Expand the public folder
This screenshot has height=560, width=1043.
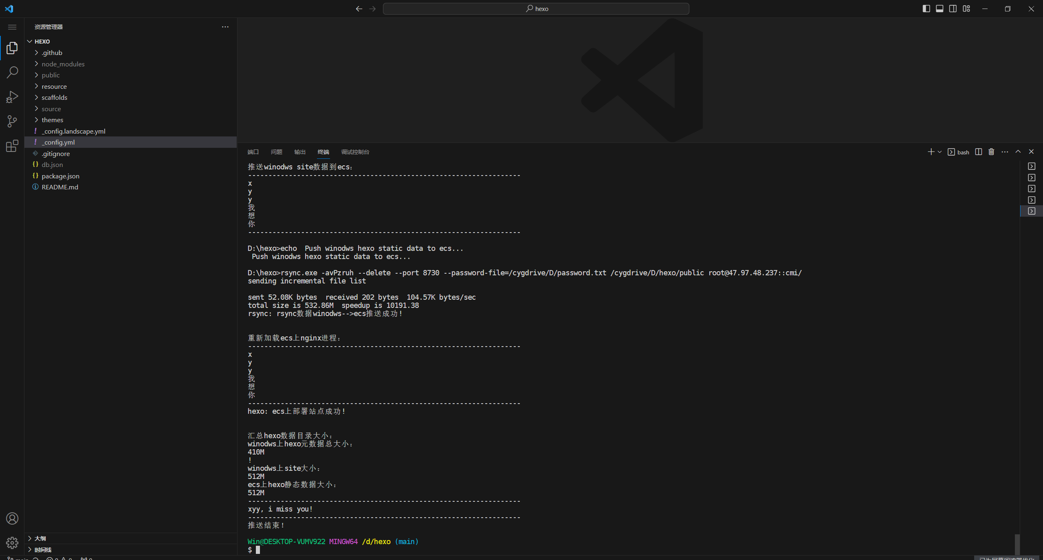click(x=130, y=75)
